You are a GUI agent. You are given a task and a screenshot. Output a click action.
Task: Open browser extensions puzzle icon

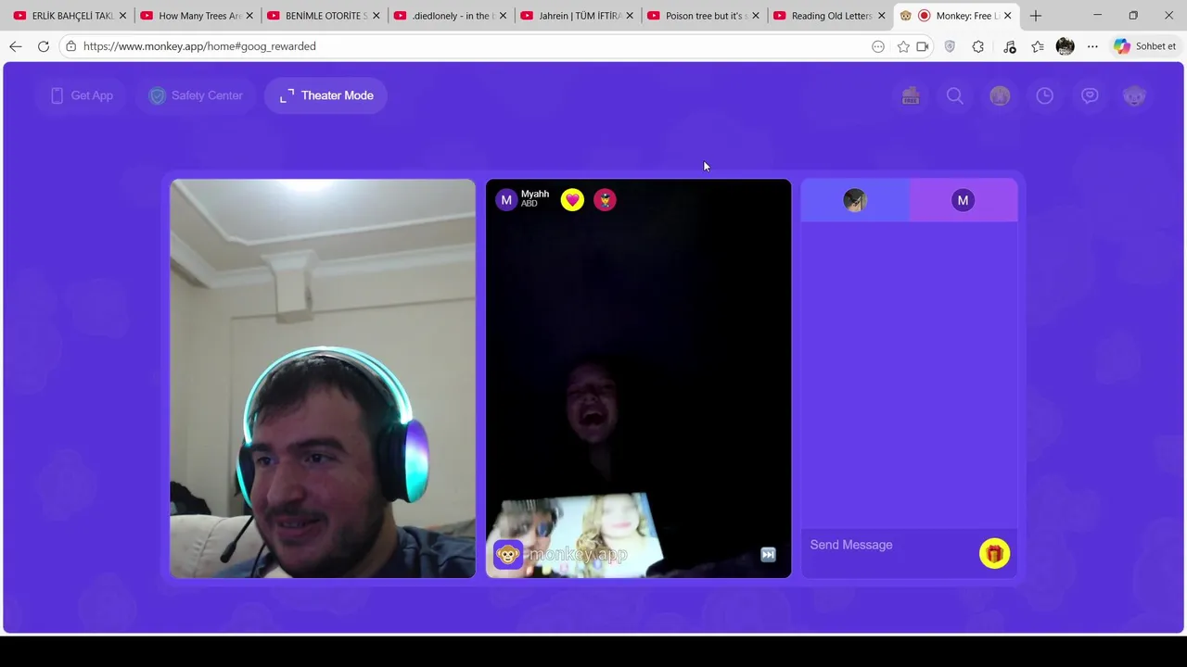978,46
